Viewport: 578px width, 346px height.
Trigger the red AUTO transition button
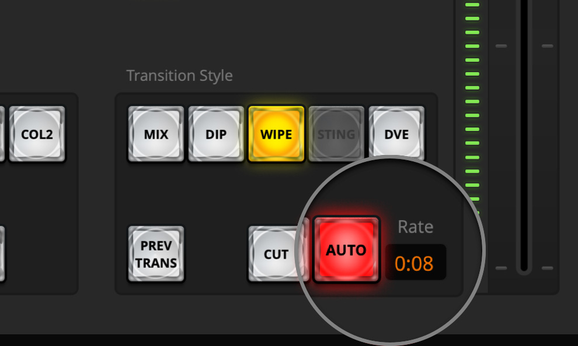346,250
